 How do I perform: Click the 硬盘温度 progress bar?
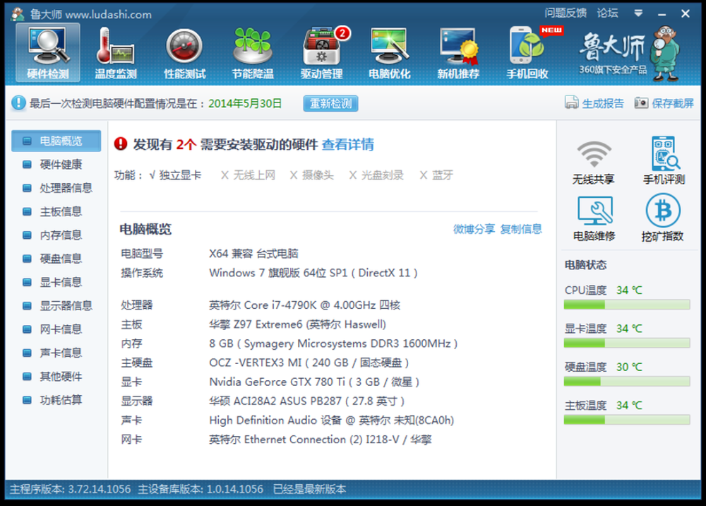tap(627, 382)
